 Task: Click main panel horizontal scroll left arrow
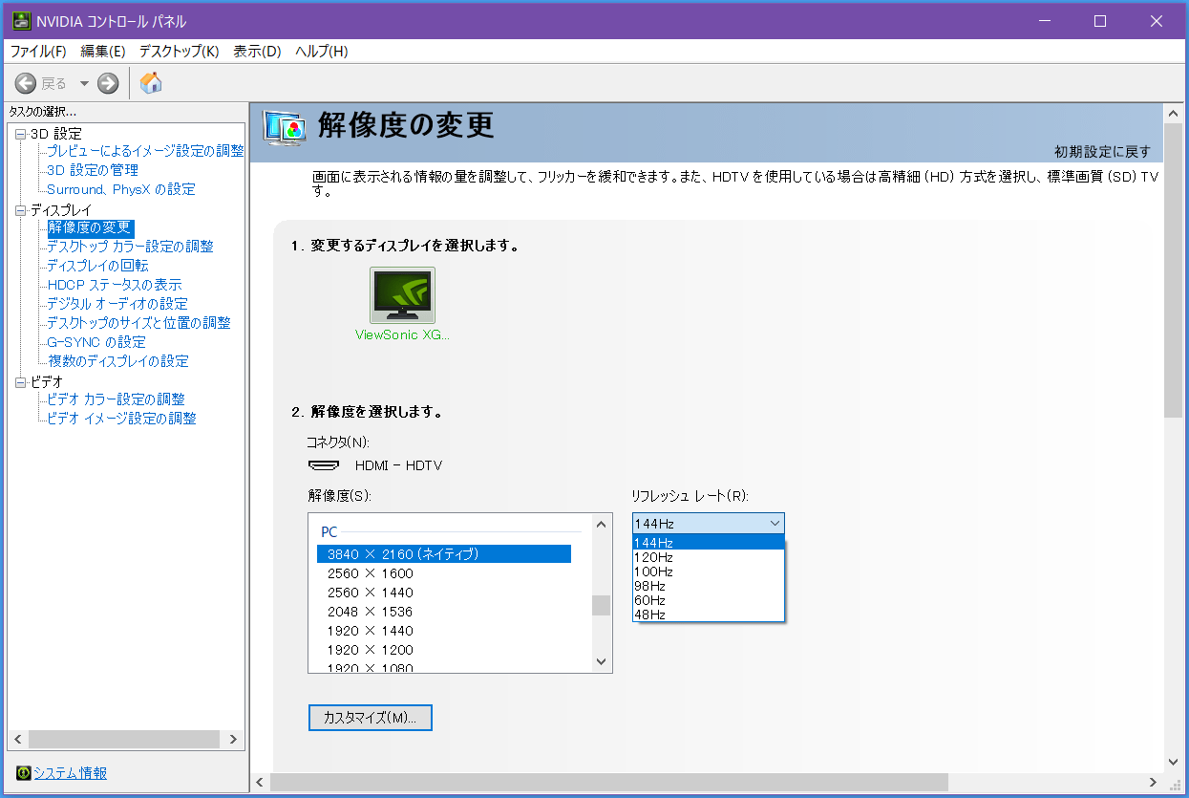coord(260,783)
